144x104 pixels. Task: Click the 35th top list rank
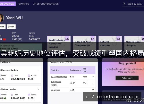pos(85,83)
